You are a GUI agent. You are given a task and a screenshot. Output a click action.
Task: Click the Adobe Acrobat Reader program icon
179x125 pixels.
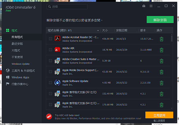click(x=57, y=38)
